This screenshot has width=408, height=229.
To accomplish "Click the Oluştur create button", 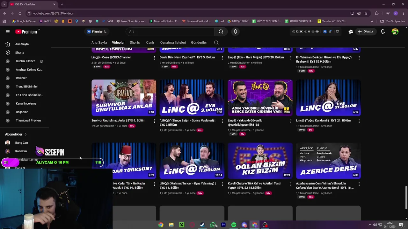I will click(366, 31).
